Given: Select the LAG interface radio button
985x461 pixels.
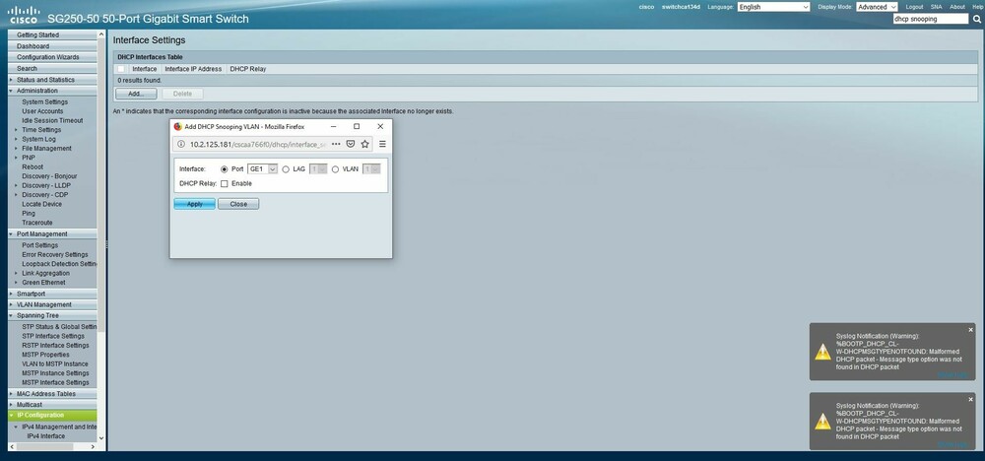Looking at the screenshot, I should point(286,169).
